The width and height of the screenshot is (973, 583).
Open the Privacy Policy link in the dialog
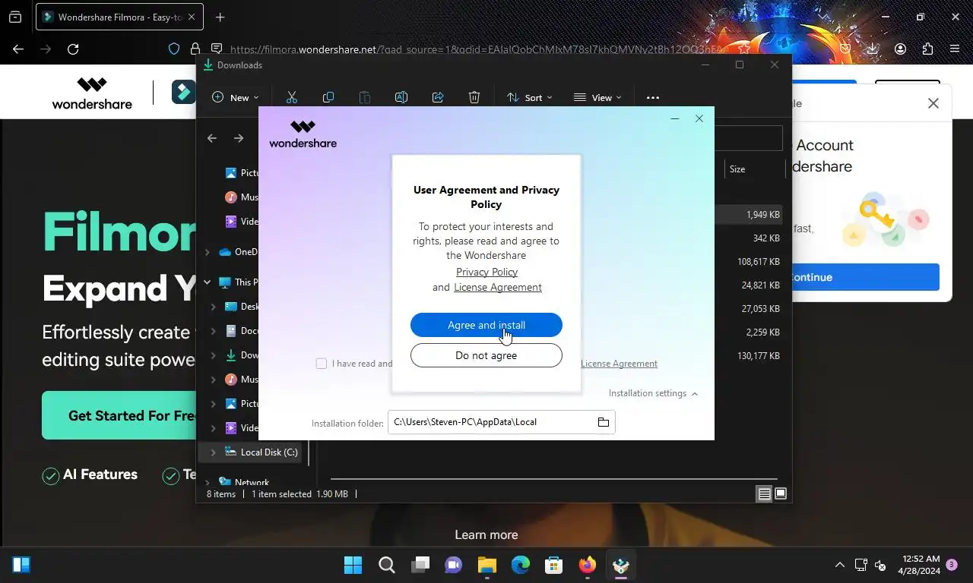click(486, 272)
